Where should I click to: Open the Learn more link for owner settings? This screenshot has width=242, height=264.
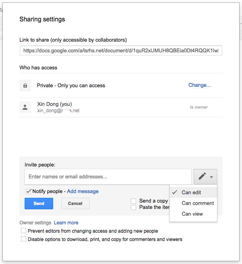click(x=66, y=223)
